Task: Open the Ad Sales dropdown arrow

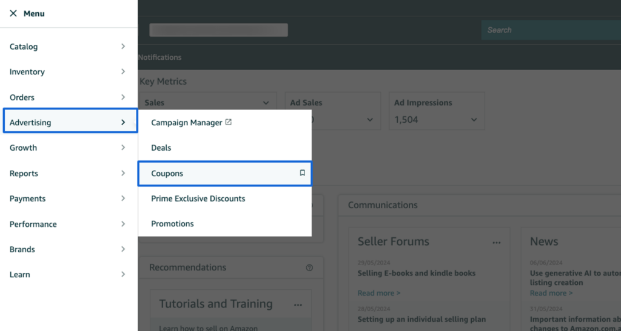Action: (370, 120)
